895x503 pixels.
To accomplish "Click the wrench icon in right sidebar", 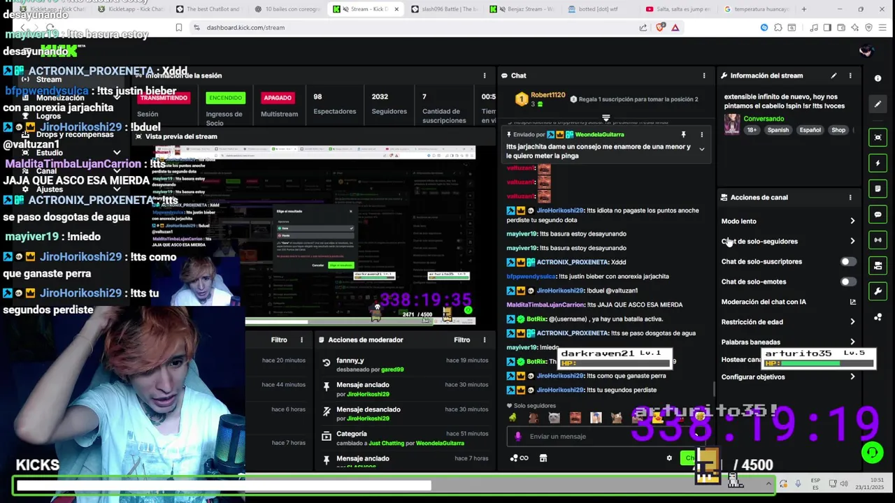I will pyautogui.click(x=878, y=291).
